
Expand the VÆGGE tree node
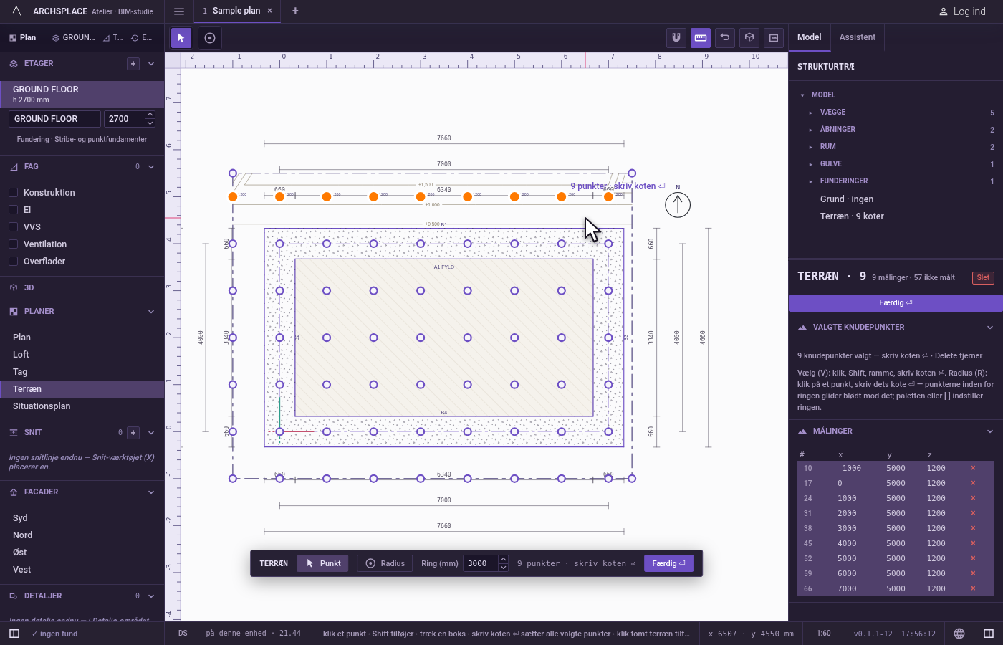[x=811, y=113]
